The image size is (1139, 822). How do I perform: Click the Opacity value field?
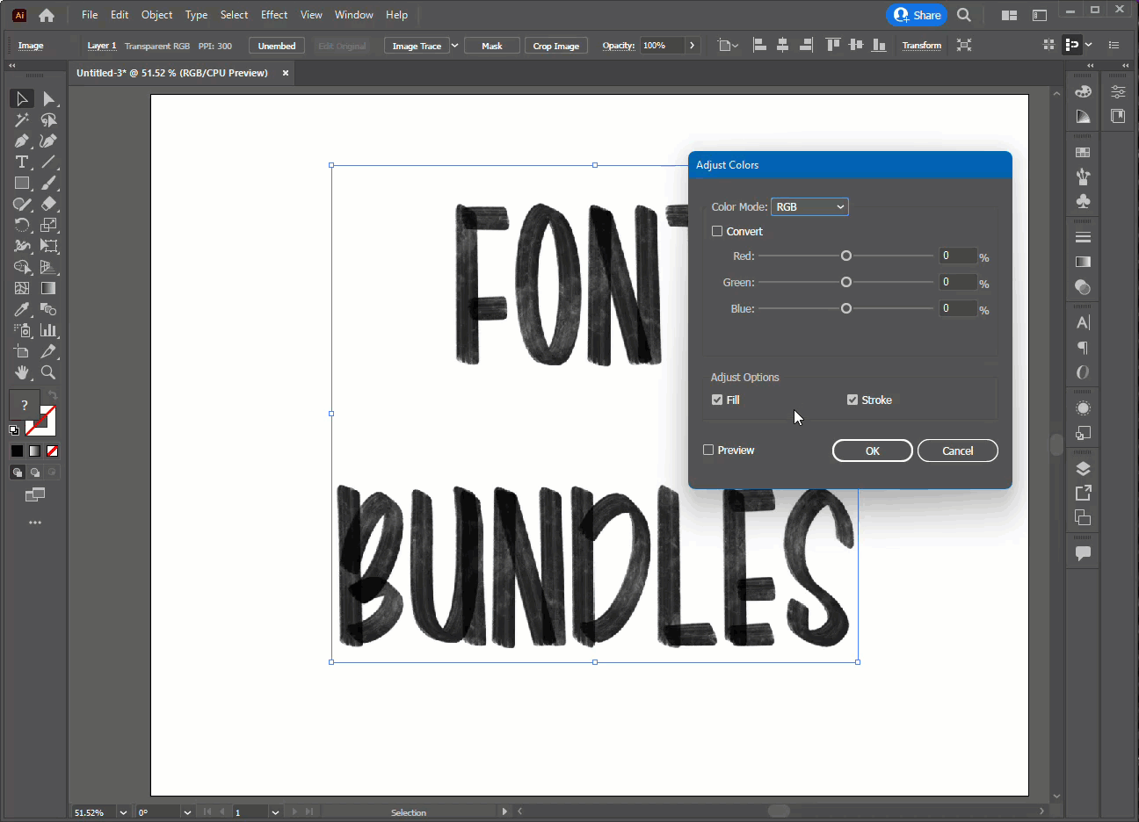coord(663,46)
